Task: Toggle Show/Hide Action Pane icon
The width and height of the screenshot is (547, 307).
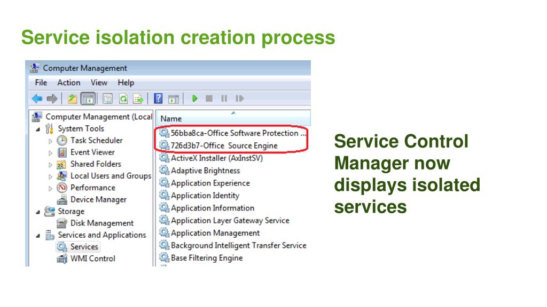Action: coord(174,99)
